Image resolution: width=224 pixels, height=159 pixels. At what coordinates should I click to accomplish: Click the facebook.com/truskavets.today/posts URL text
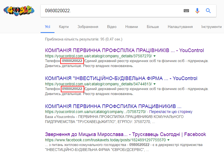tap(105, 140)
